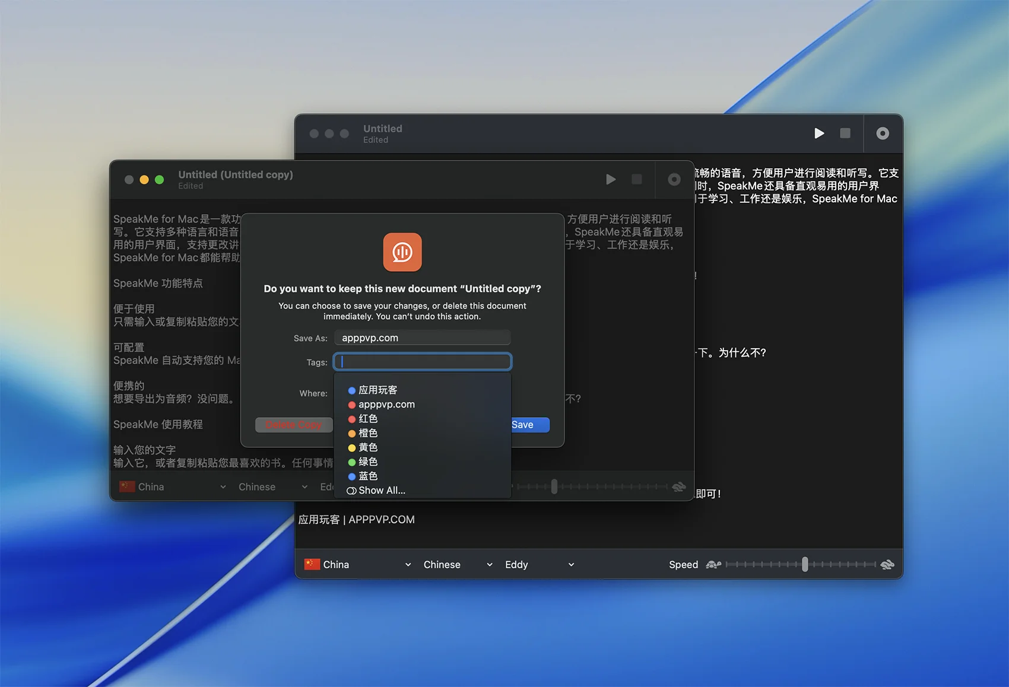This screenshot has height=687, width=1009.
Task: Click the stop button in back window
Action: 845,133
